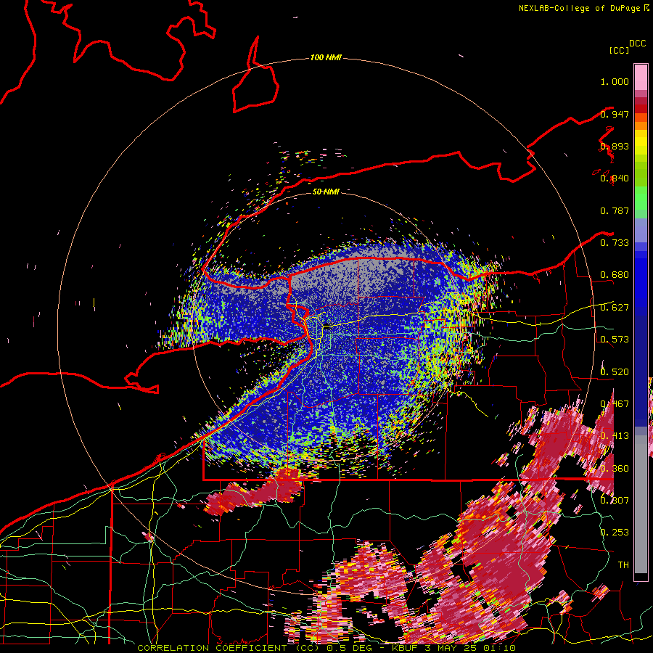Screen dimensions: 653x653
Task: Click the TH threshold label
Action: [623, 565]
